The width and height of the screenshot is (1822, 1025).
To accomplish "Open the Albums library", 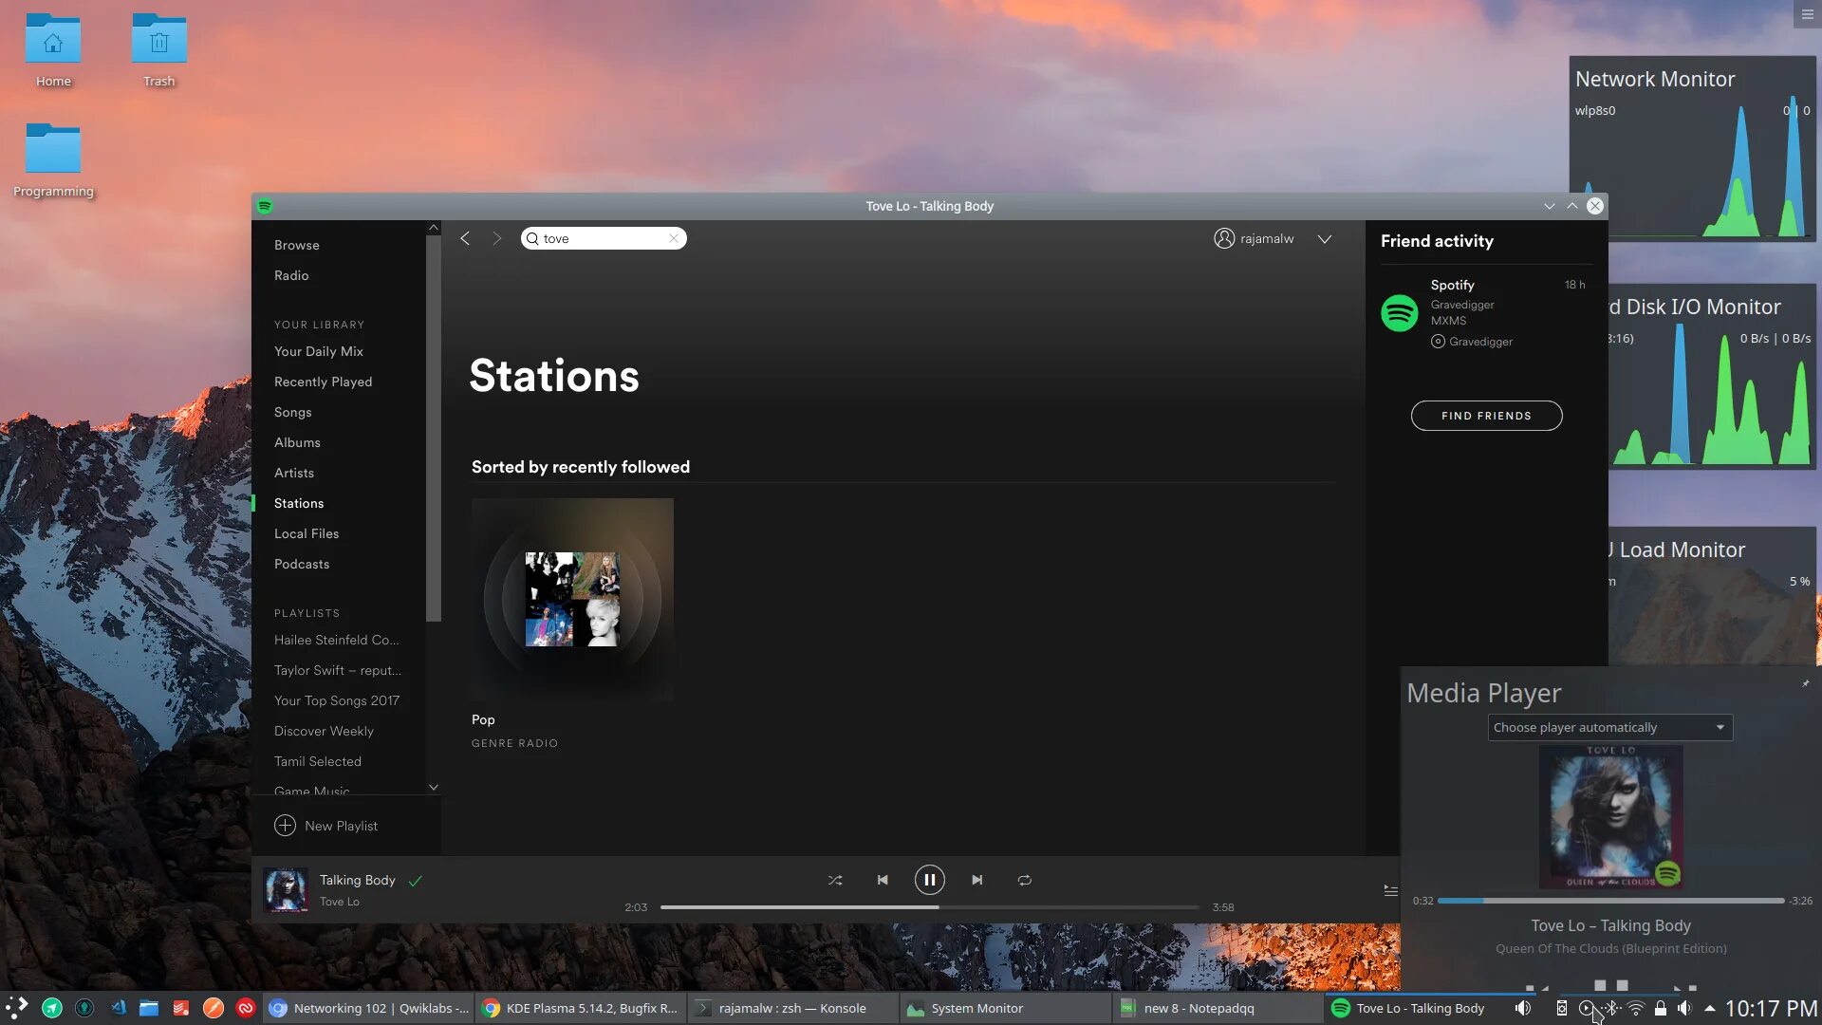I will click(x=297, y=442).
